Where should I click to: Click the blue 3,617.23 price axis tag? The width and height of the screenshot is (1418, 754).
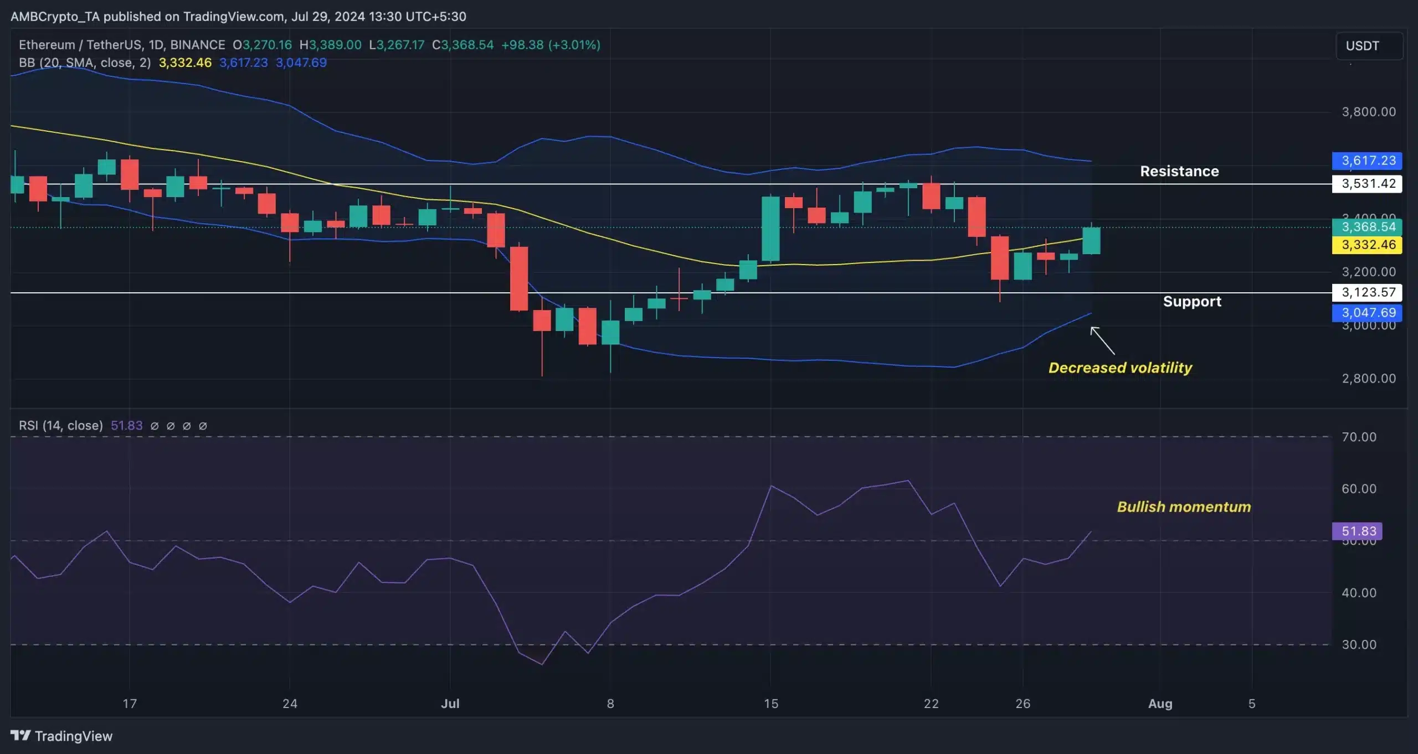(x=1367, y=161)
